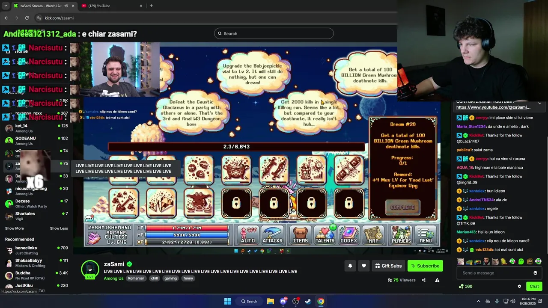This screenshot has width=548, height=308.
Task: Reload the kick.com page
Action: pos(27,18)
